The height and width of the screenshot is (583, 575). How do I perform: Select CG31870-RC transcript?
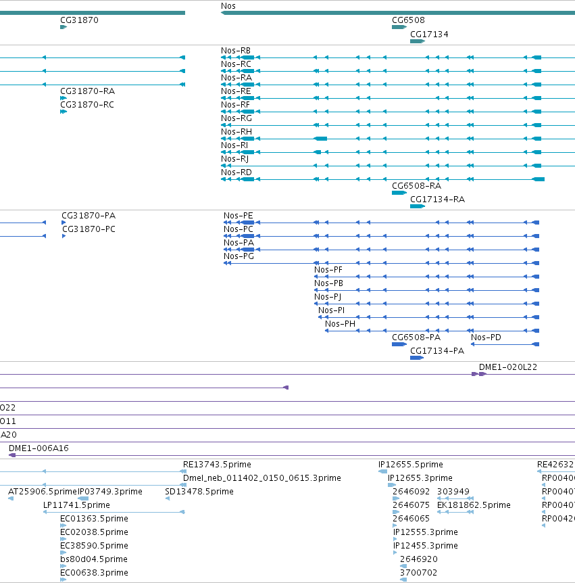(87, 104)
